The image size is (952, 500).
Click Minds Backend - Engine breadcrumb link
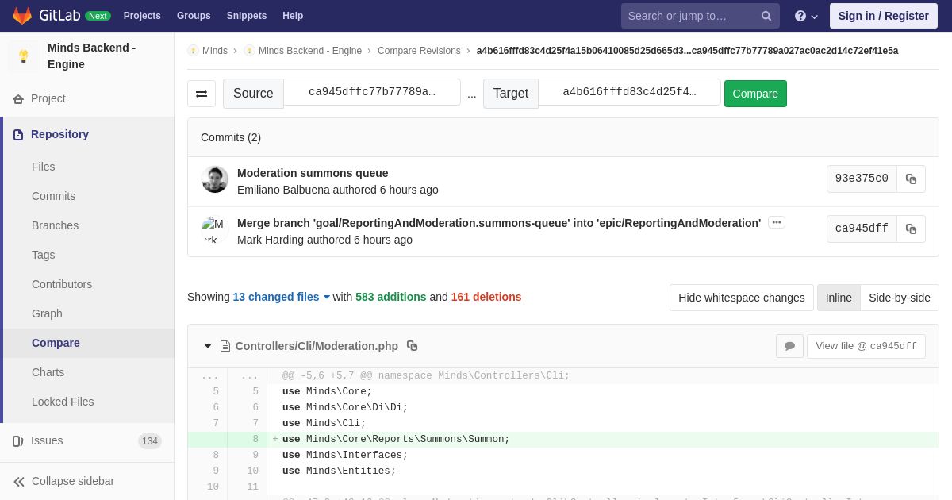point(310,51)
